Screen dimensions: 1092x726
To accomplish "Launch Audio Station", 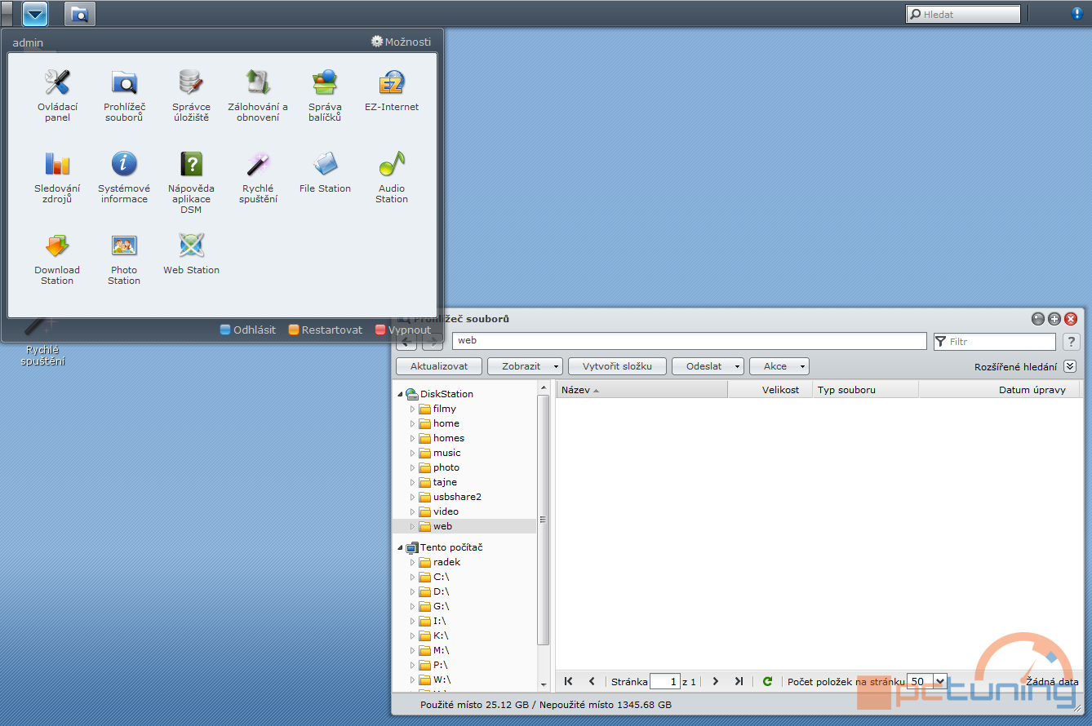I will pos(392,177).
